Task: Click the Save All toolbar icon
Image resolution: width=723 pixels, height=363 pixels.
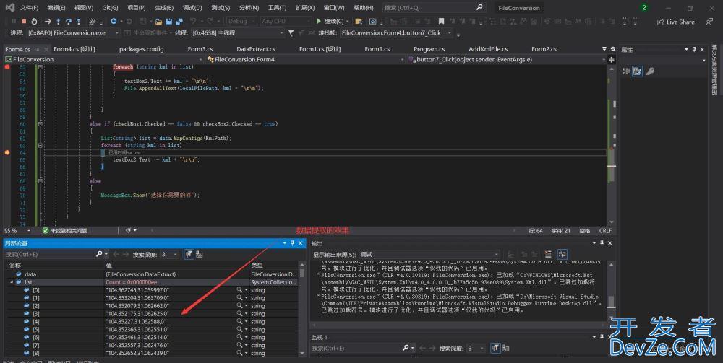Action: click(179, 21)
